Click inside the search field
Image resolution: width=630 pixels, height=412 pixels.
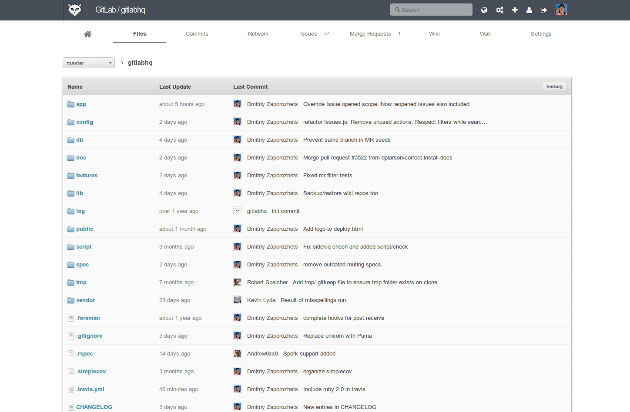431,9
